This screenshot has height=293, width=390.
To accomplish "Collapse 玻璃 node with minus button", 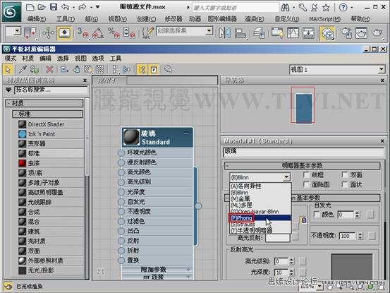I will (186, 133).
